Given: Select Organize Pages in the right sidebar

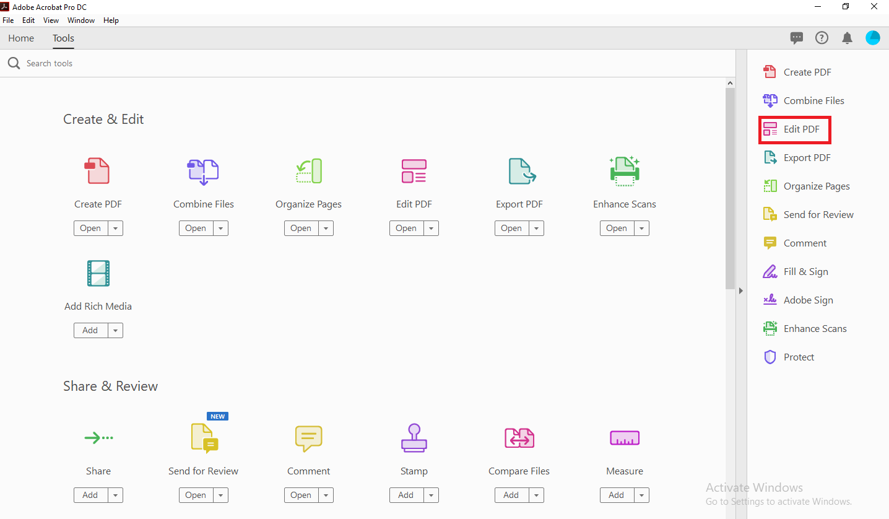Looking at the screenshot, I should pos(806,186).
